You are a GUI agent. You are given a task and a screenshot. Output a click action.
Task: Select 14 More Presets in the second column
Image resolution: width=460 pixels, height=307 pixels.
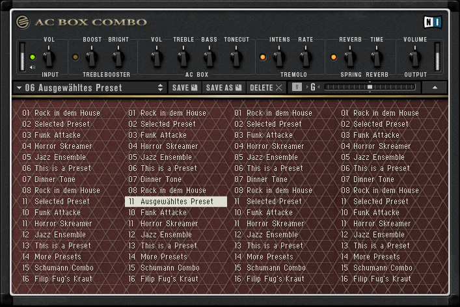[158, 257]
